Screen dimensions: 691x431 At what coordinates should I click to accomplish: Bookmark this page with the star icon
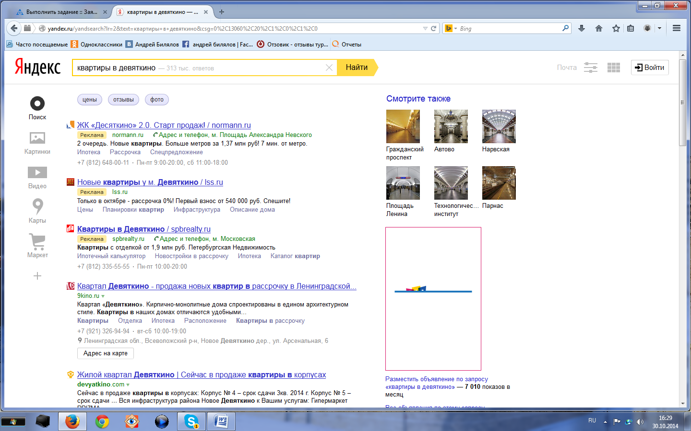pyautogui.click(x=616, y=28)
